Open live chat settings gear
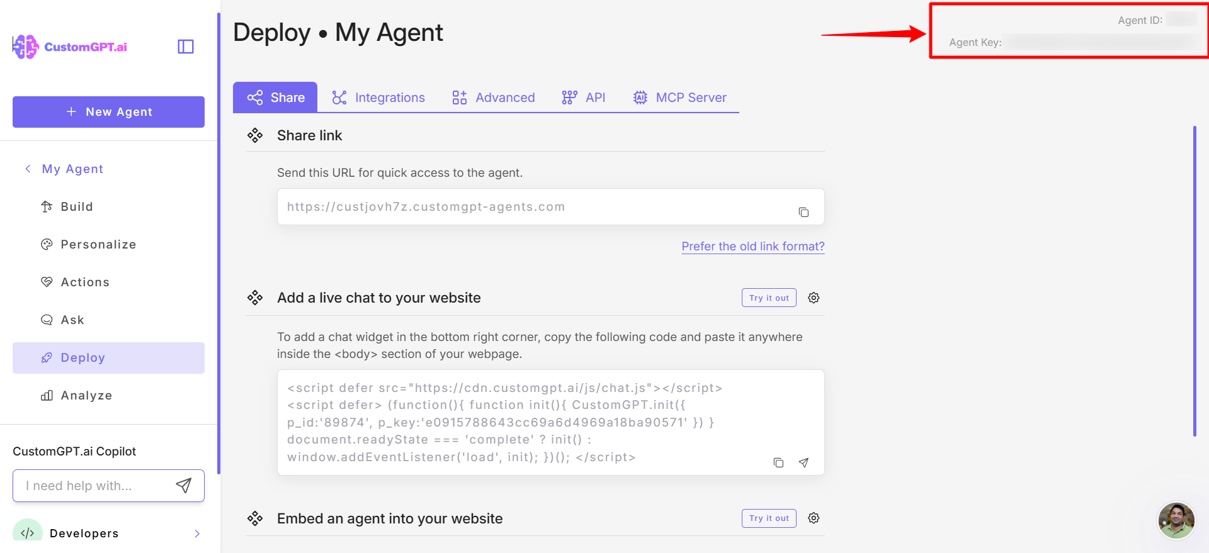Screen dimensions: 1209x553 click(x=814, y=298)
